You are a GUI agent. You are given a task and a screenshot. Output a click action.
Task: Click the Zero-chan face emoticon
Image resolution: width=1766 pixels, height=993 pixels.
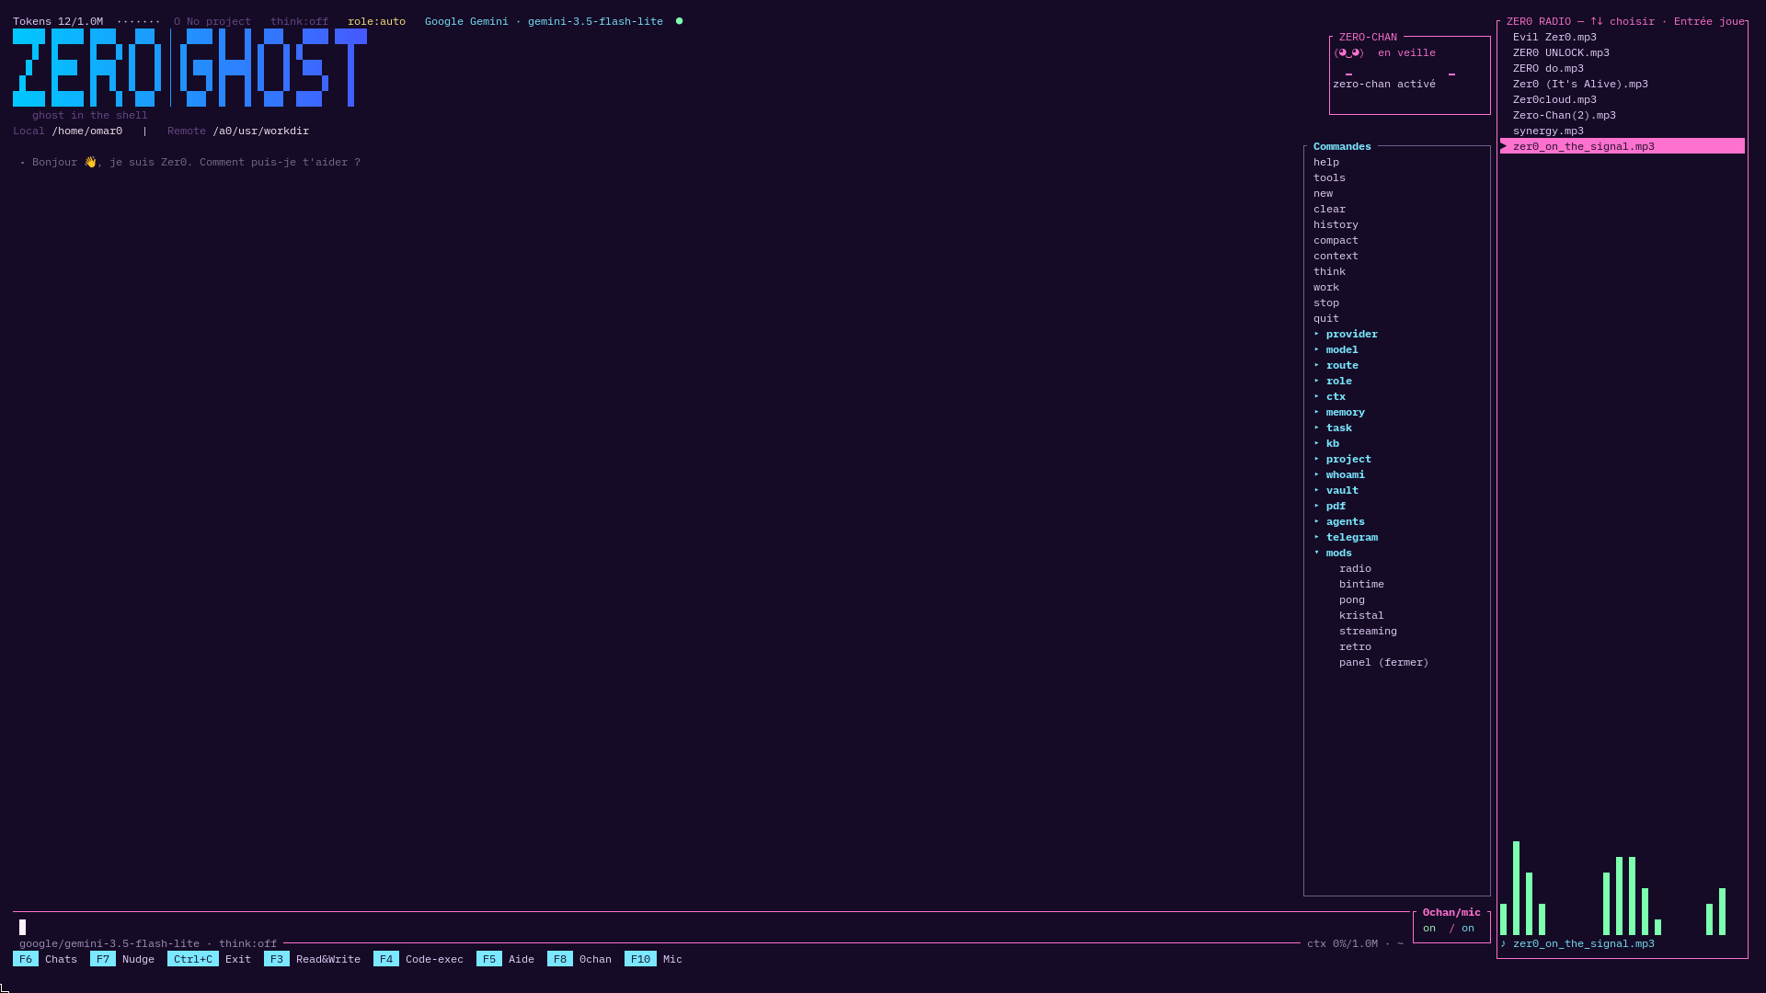[x=1349, y=52]
